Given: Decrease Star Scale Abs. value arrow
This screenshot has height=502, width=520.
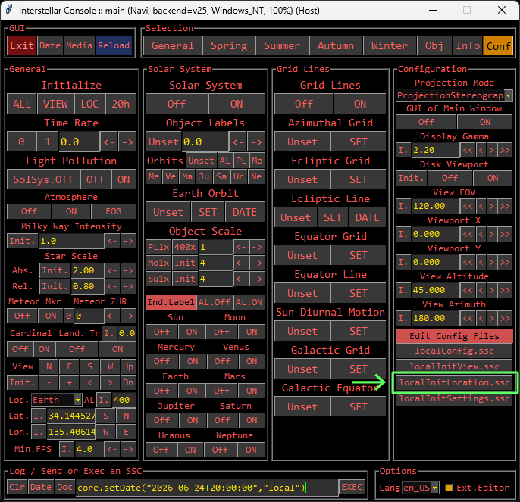Looking at the screenshot, I should (x=112, y=270).
